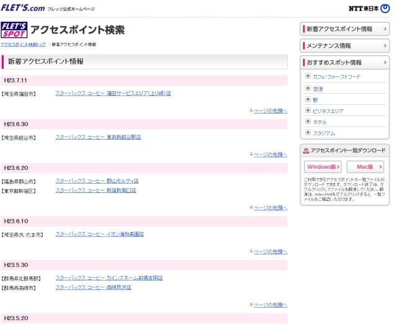Click the 【埼玉県越谷市】 location label
This screenshot has height=327, width=397.
pos(19,138)
